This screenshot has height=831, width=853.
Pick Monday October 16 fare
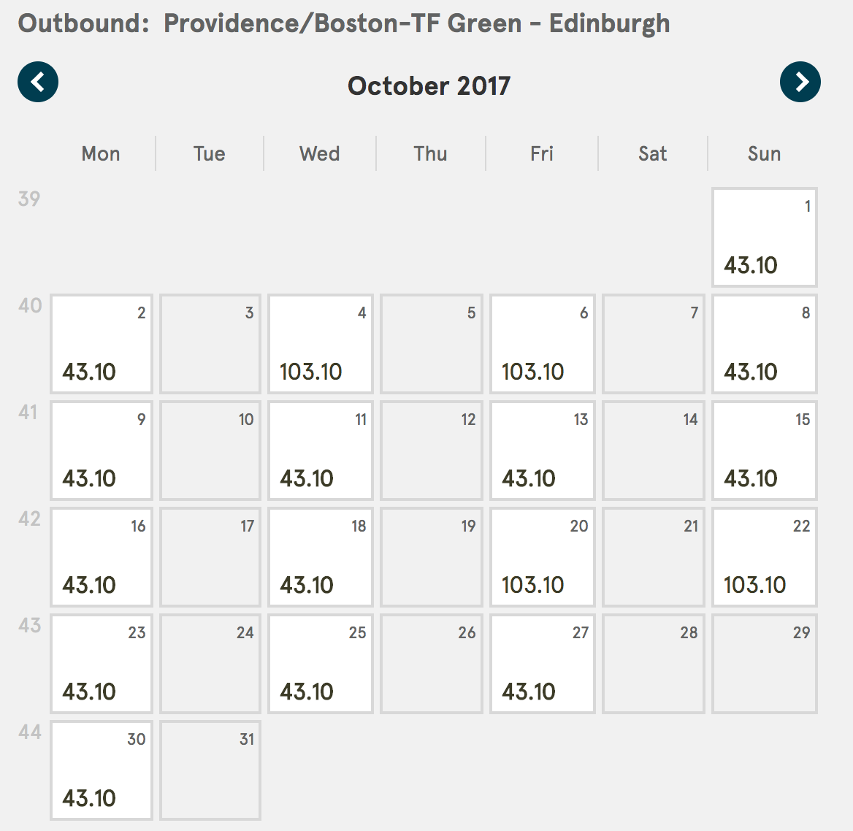102,557
